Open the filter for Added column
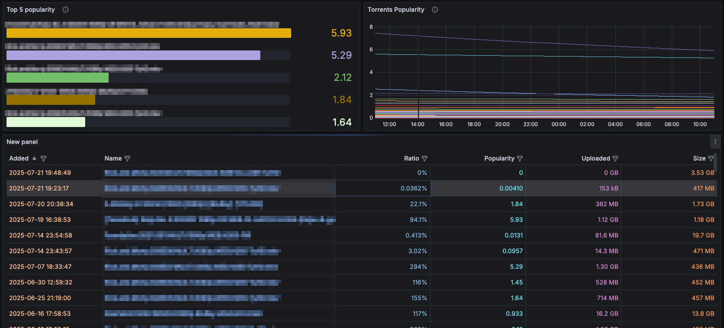 click(x=43, y=159)
